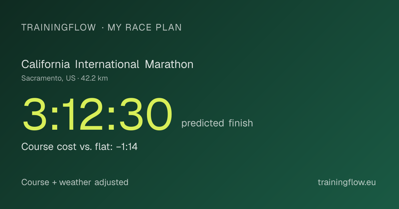Click the word International in race title
399x209 pixels.
point(107,64)
